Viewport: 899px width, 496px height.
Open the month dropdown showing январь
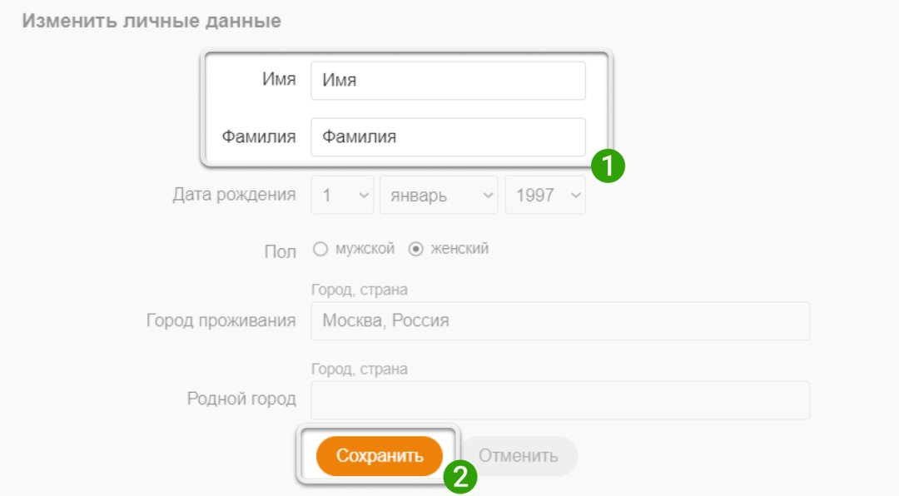pos(439,194)
